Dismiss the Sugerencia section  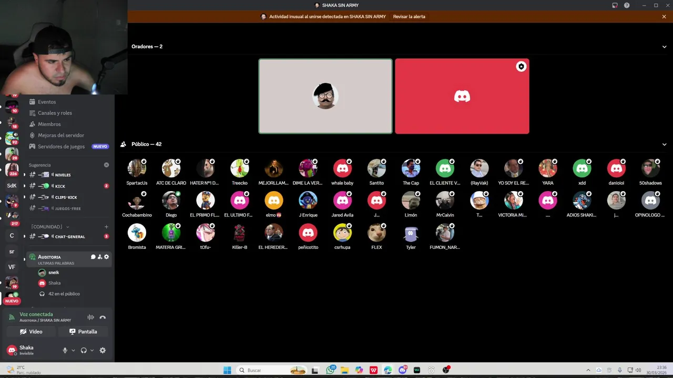tap(106, 165)
